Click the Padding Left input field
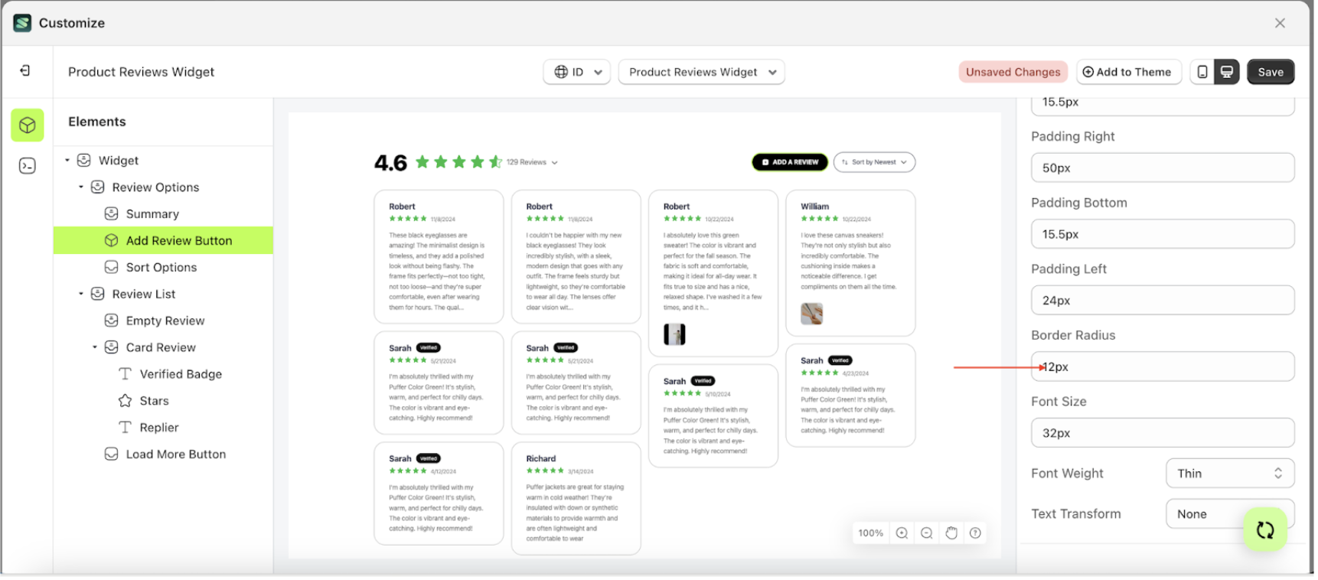1318x580 pixels. tap(1163, 301)
